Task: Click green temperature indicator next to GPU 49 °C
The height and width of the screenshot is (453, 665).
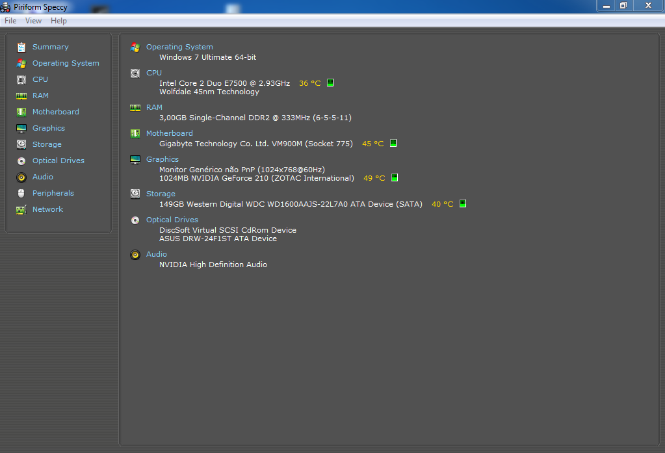Action: [x=395, y=177]
